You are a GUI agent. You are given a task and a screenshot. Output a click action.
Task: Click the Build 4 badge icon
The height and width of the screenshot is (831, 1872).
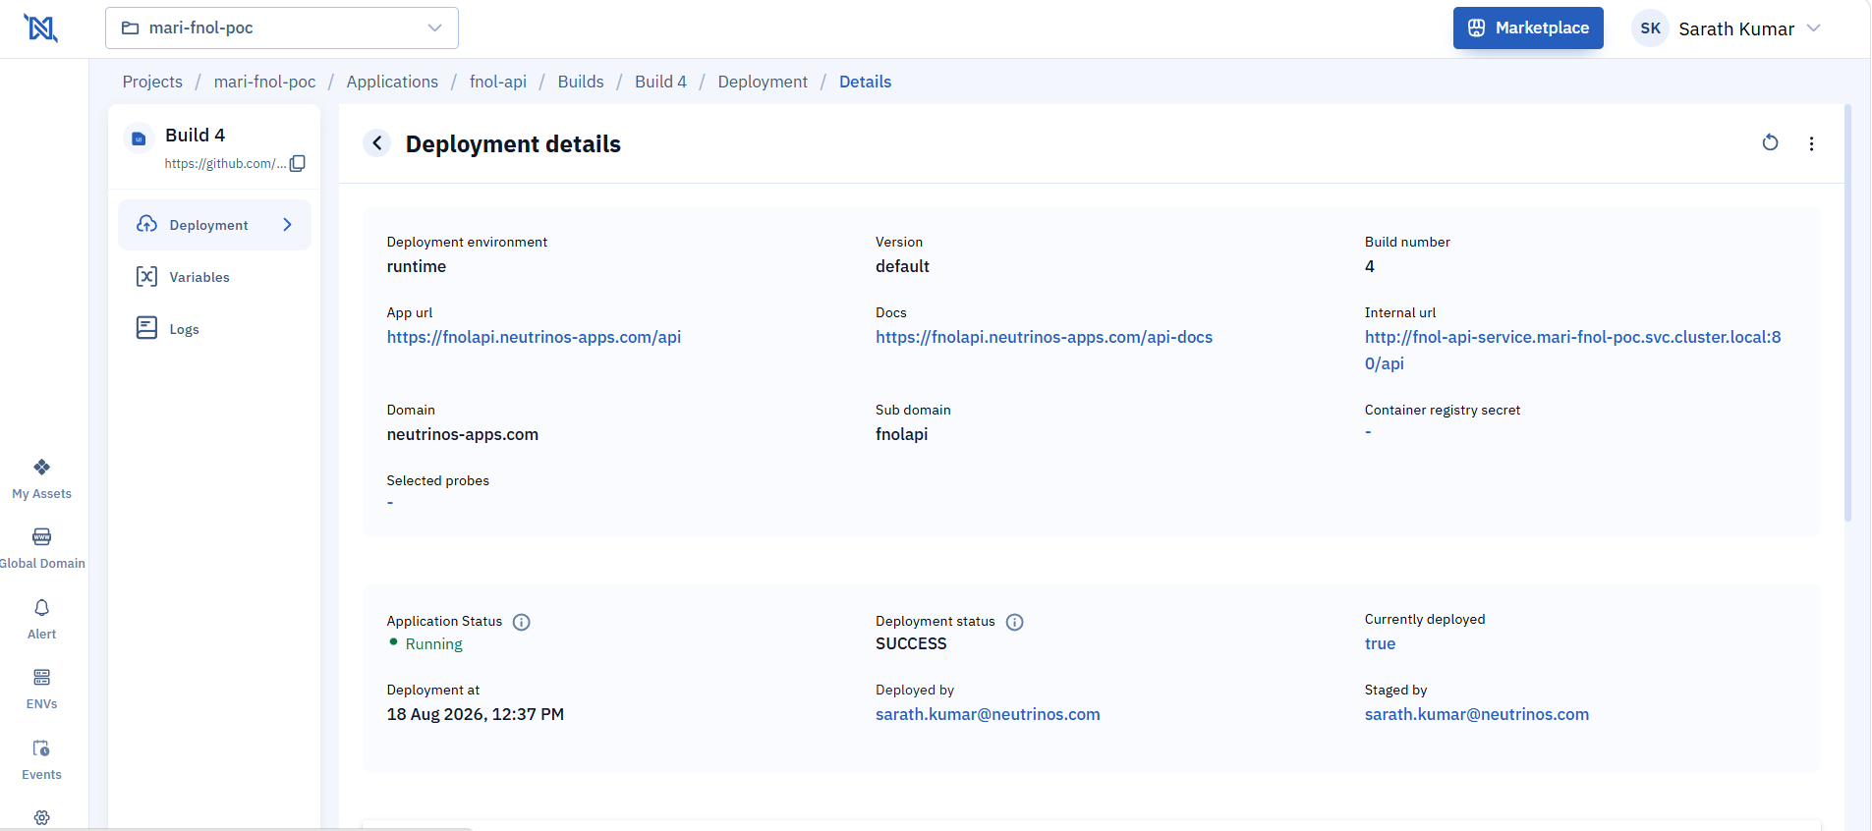(139, 138)
